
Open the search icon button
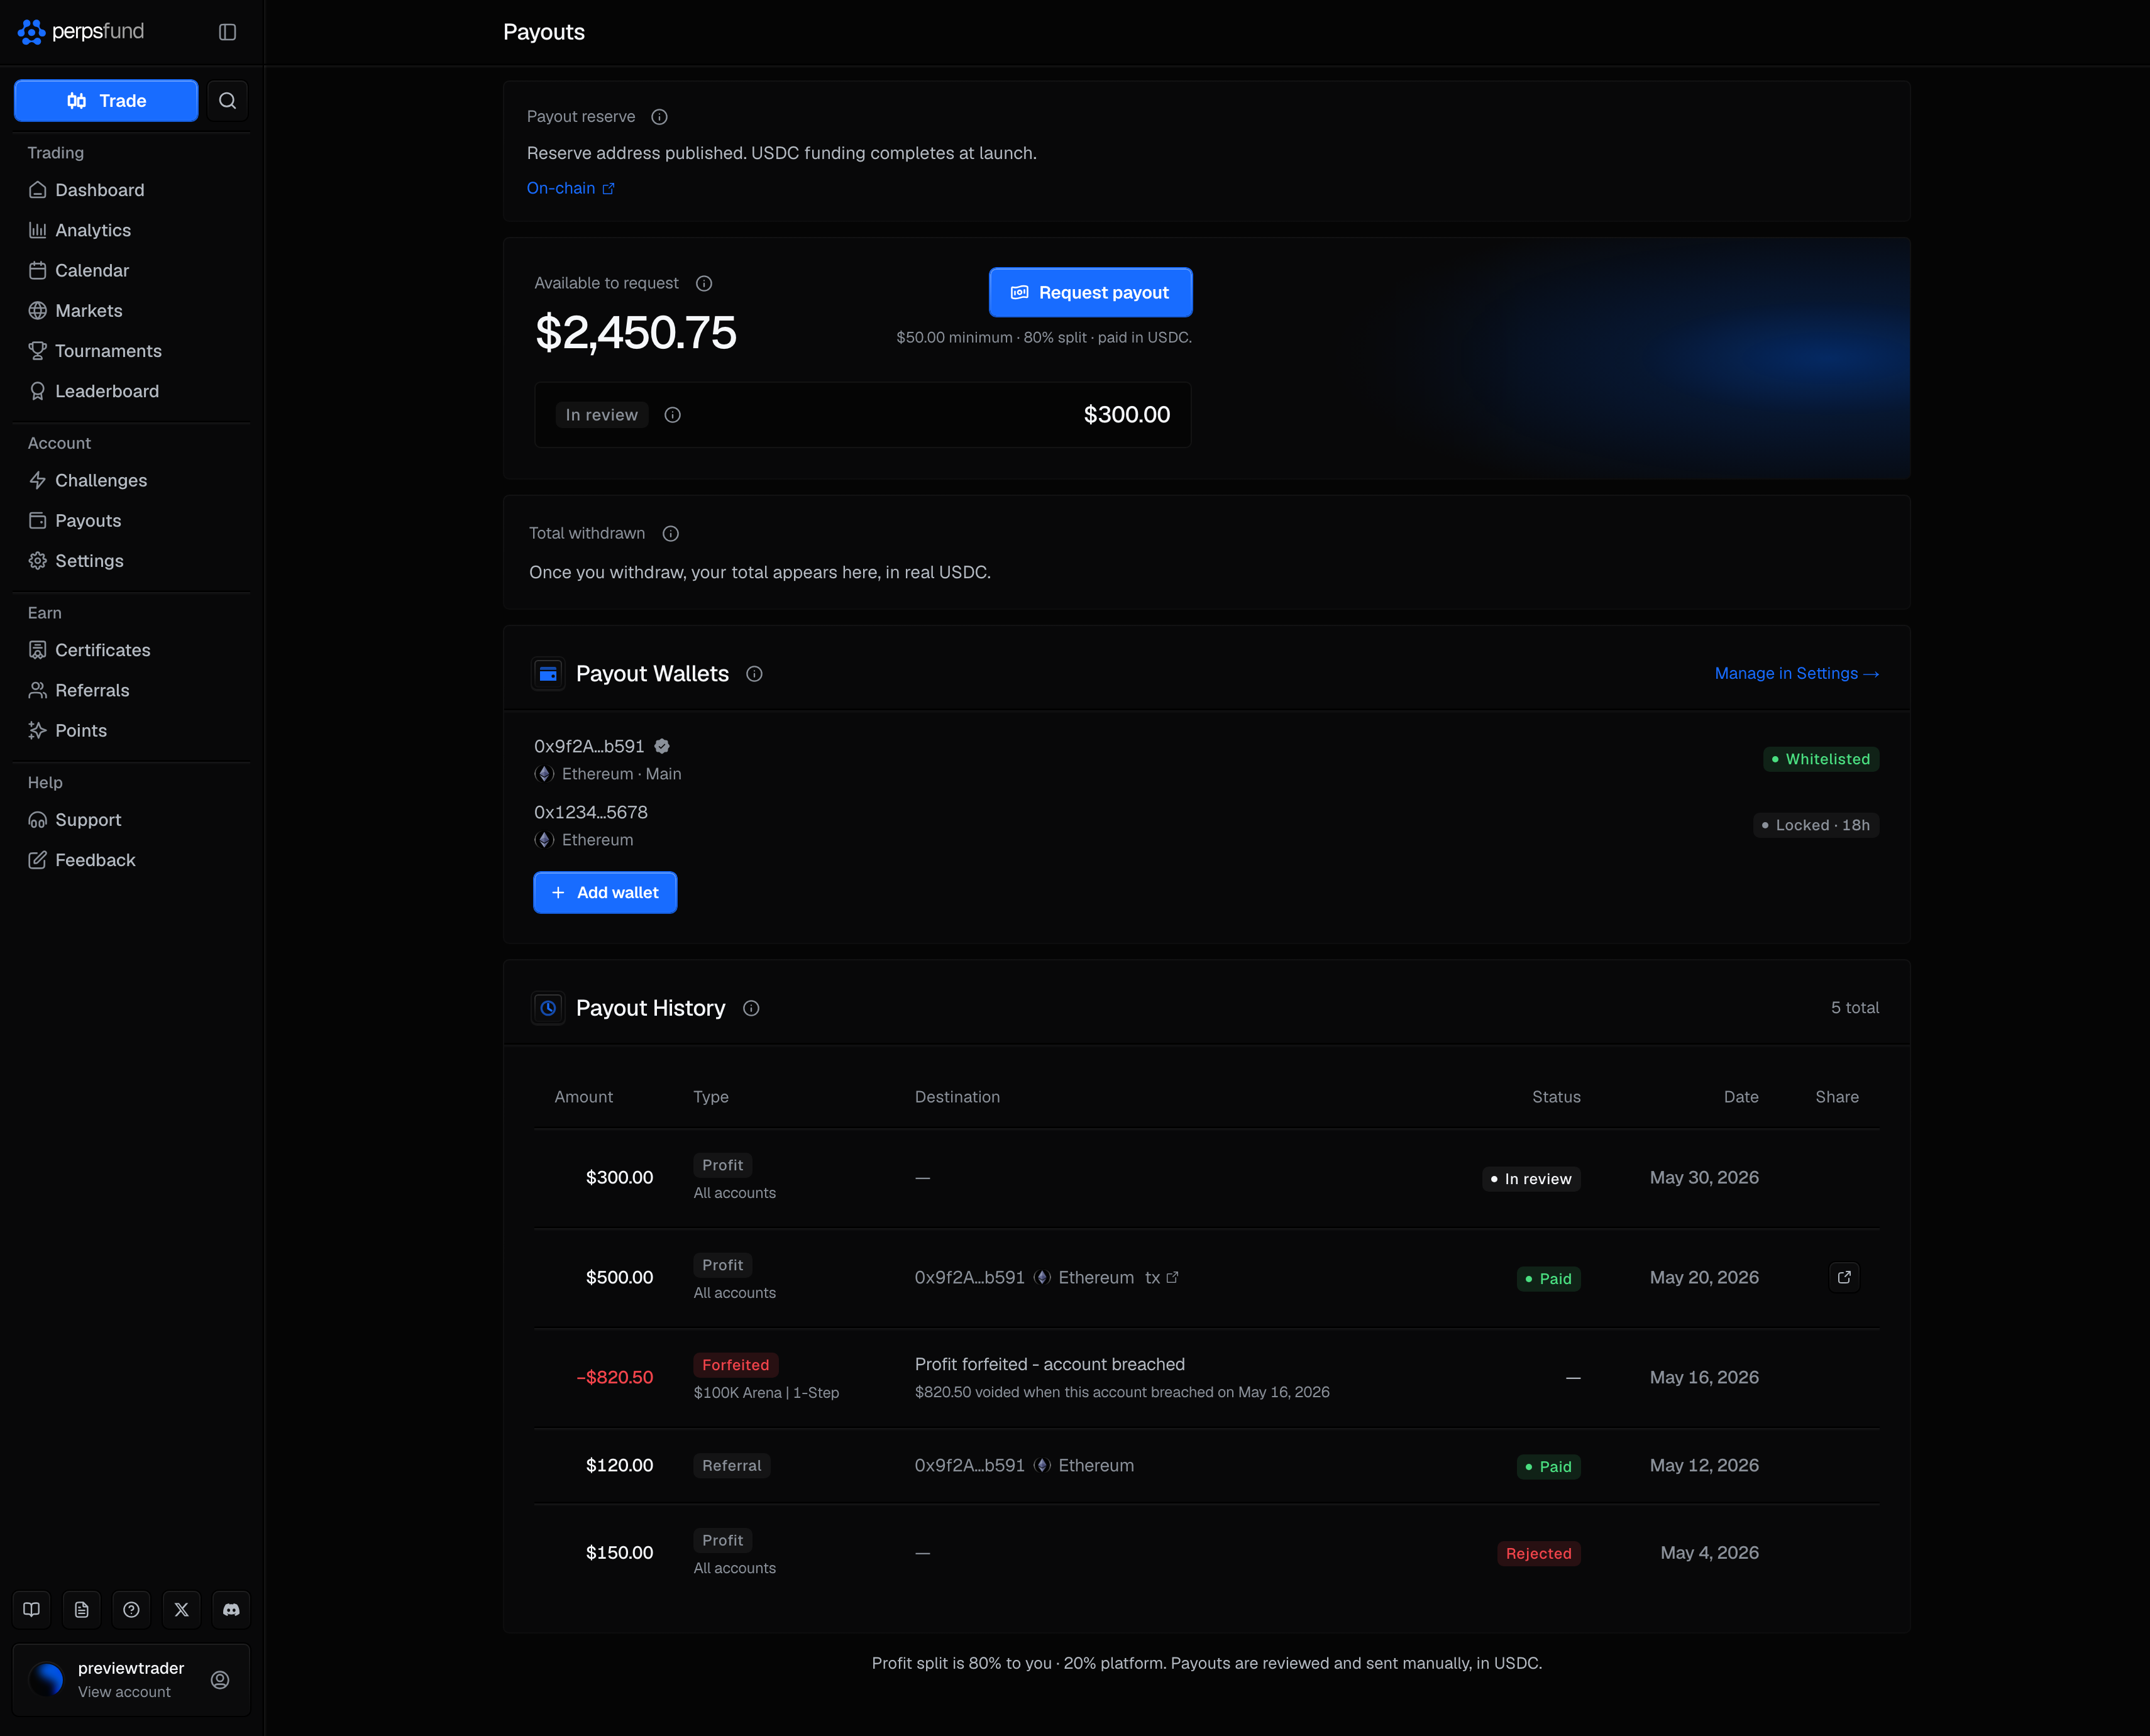[x=227, y=100]
